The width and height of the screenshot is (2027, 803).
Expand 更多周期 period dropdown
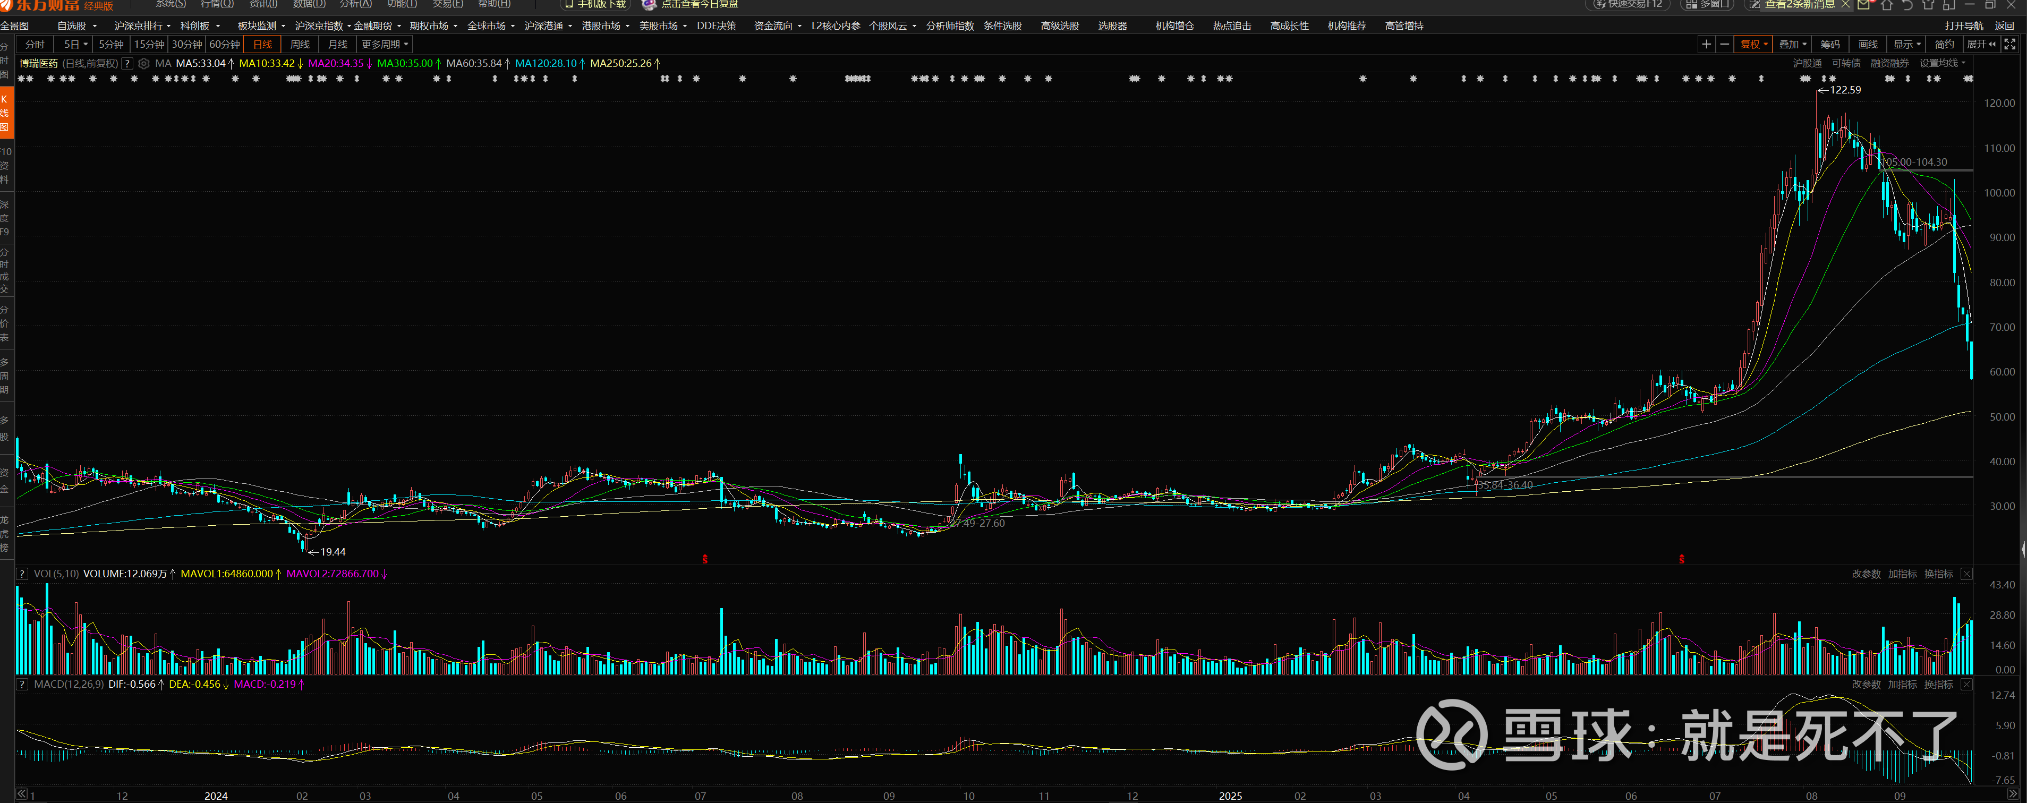(x=385, y=44)
